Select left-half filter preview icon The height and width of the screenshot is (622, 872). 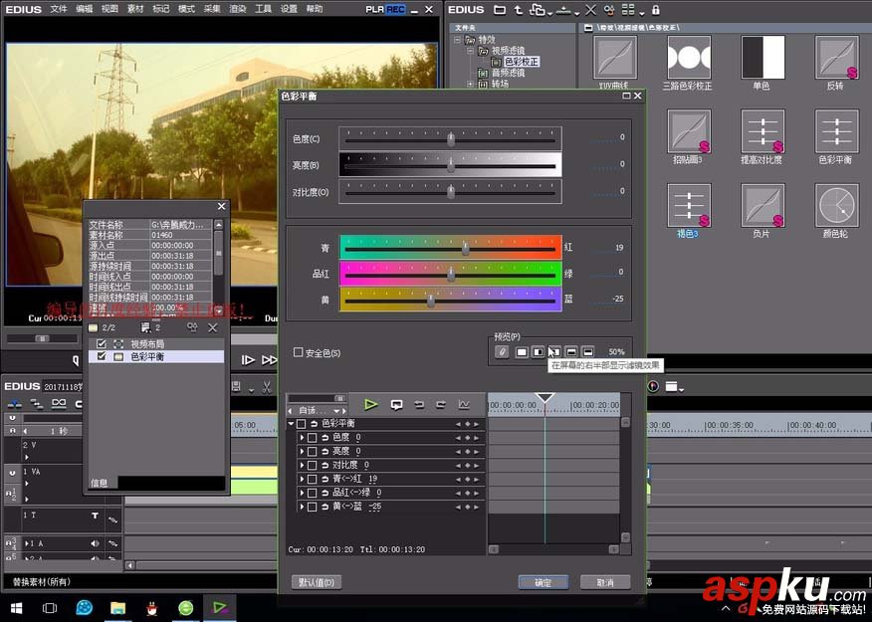538,352
